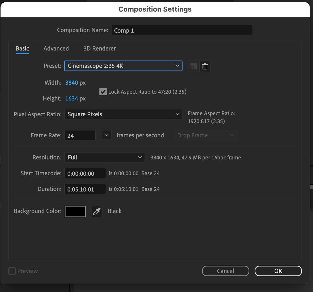Enable the Preview checkbox

12,271
